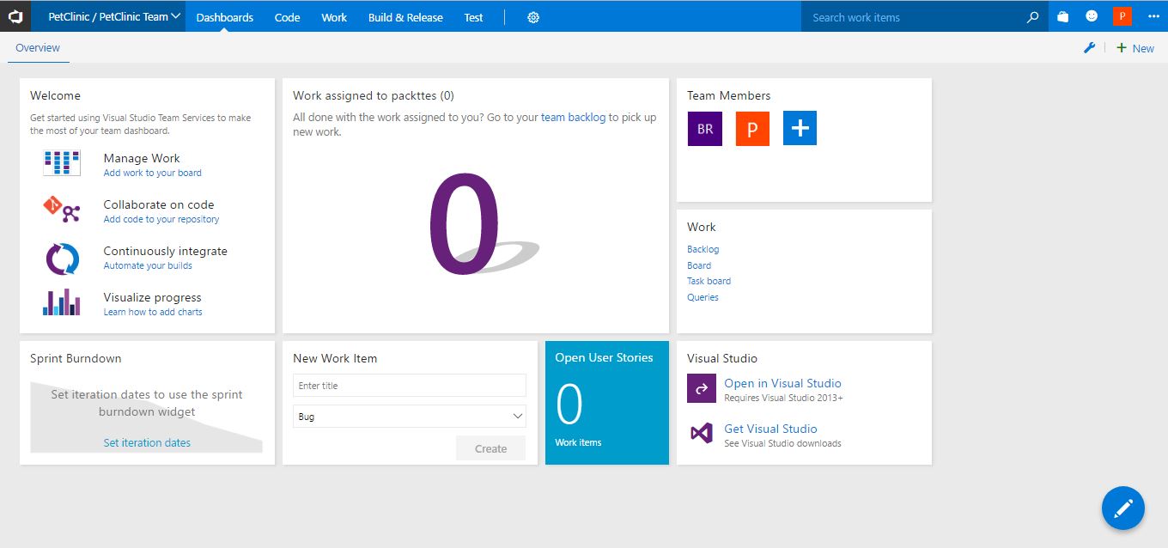Follow the Add code to your repository link
Image resolution: width=1168 pixels, height=548 pixels.
pos(161,219)
